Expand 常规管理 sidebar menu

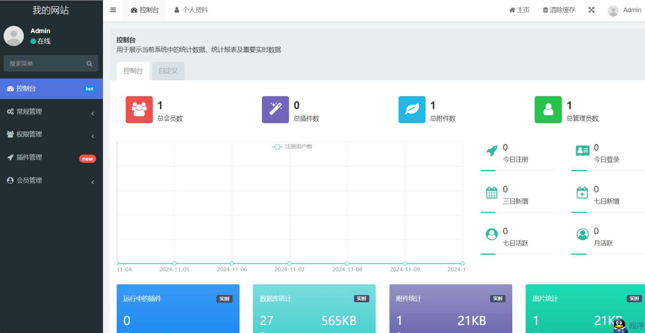(x=52, y=112)
